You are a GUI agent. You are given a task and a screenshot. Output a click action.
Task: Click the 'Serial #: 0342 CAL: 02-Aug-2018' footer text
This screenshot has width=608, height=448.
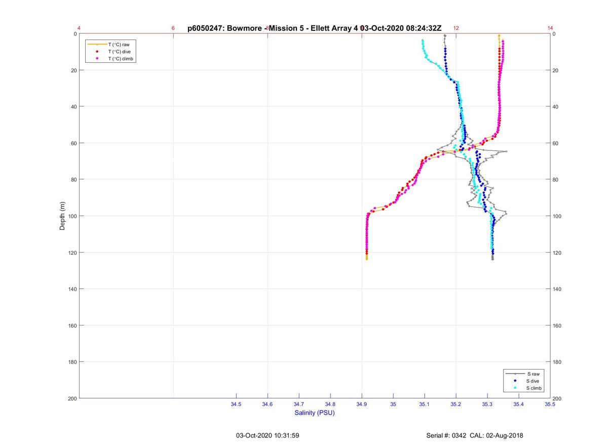tap(475, 435)
